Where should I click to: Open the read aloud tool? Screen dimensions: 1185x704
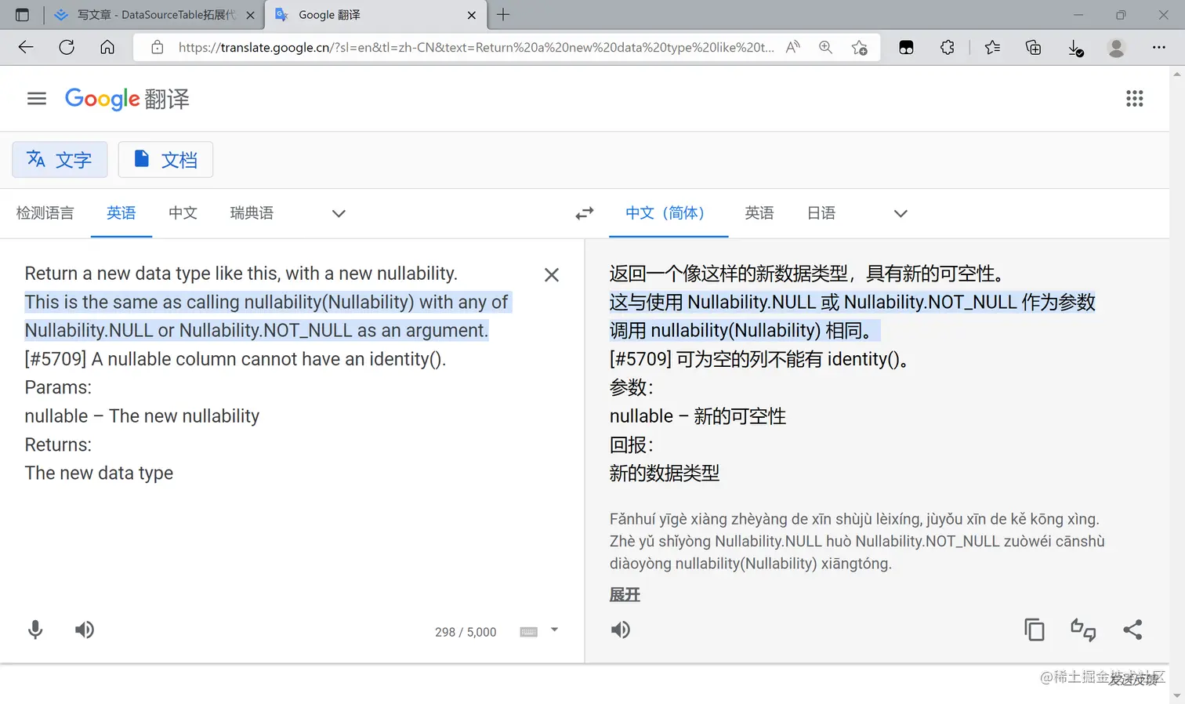tap(793, 47)
